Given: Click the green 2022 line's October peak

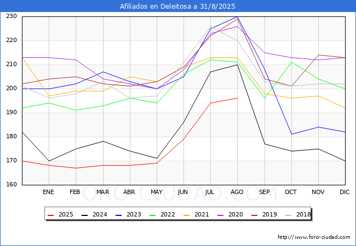Looking at the screenshot, I should pyautogui.click(x=291, y=62).
